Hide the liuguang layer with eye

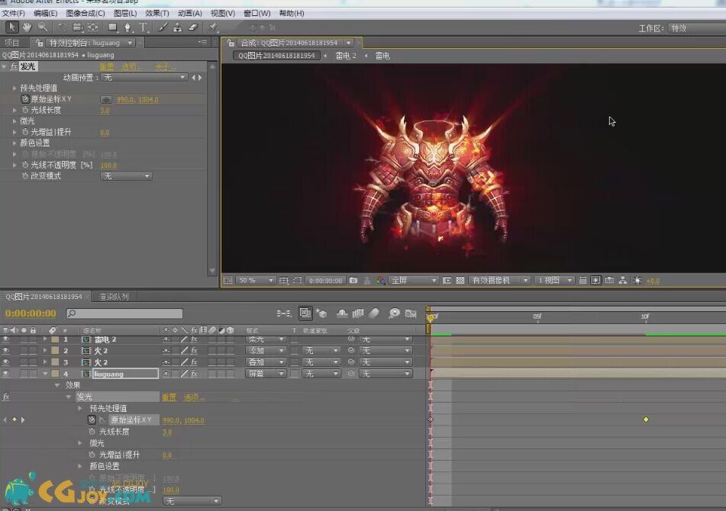(x=5, y=374)
